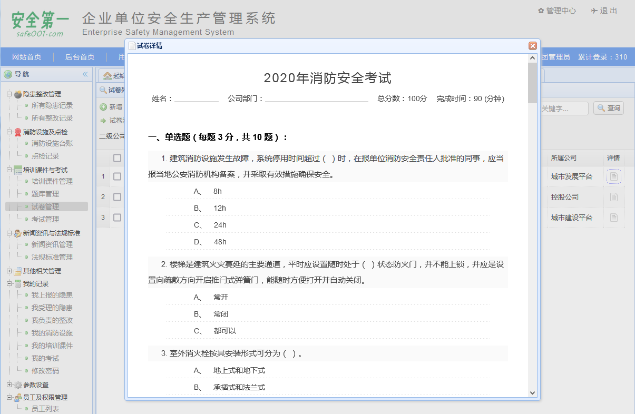Open 管理中心 link at top right
Viewport: 635px width, 414px height.
[x=557, y=11]
